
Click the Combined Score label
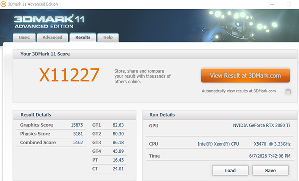pyautogui.click(x=38, y=142)
